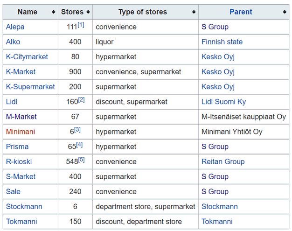This screenshot has width=292, height=231.
Task: Open the Alko article link
Action: [x=13, y=42]
